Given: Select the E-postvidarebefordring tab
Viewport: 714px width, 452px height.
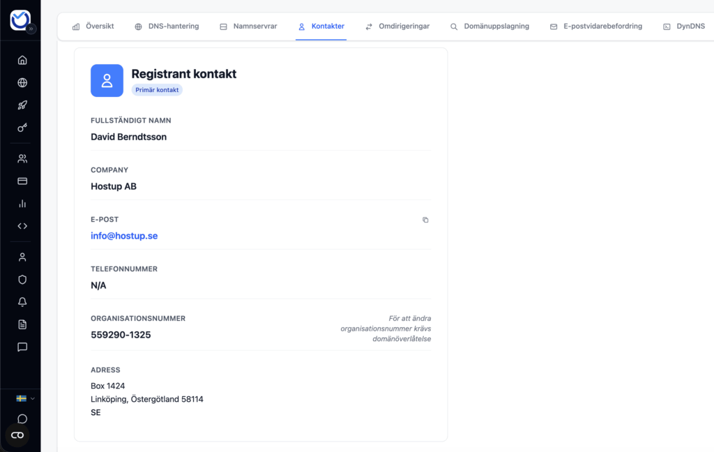Looking at the screenshot, I should pos(595,27).
